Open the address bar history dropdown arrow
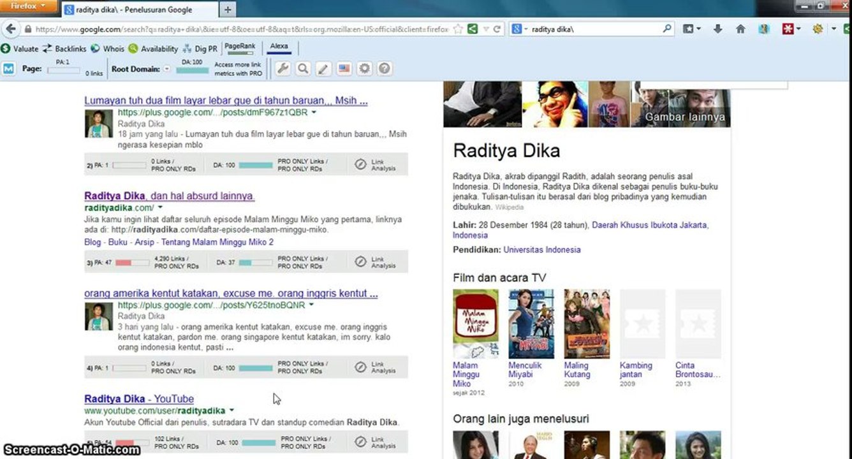 [x=486, y=29]
